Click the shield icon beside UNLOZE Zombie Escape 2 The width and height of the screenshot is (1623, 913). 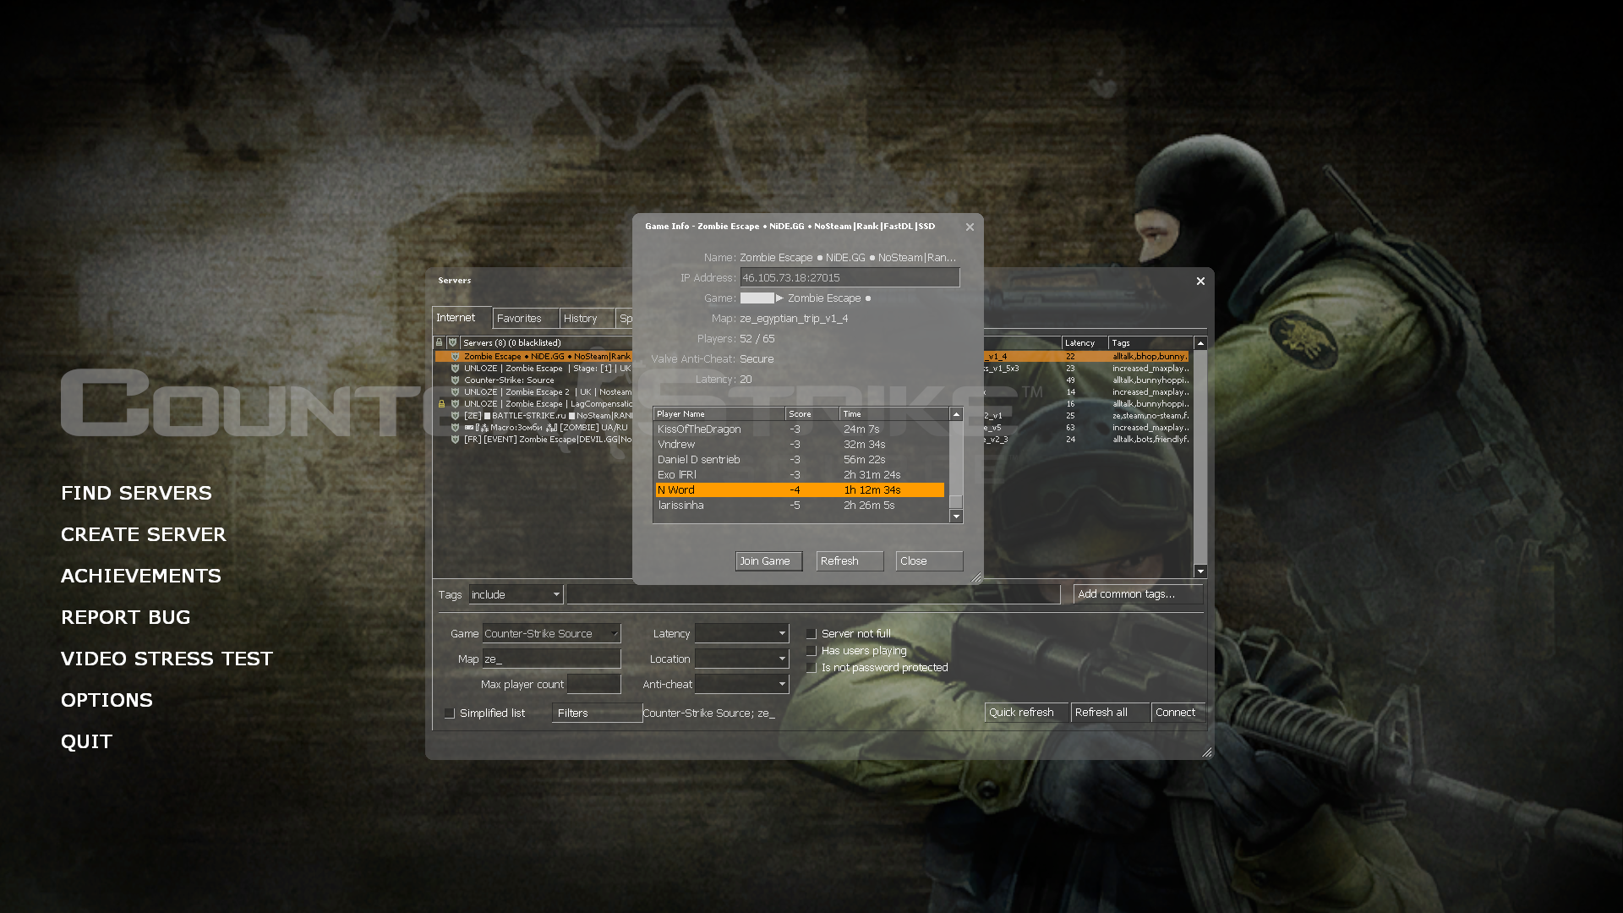point(456,392)
